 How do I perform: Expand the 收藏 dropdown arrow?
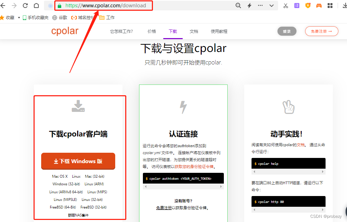19,18
